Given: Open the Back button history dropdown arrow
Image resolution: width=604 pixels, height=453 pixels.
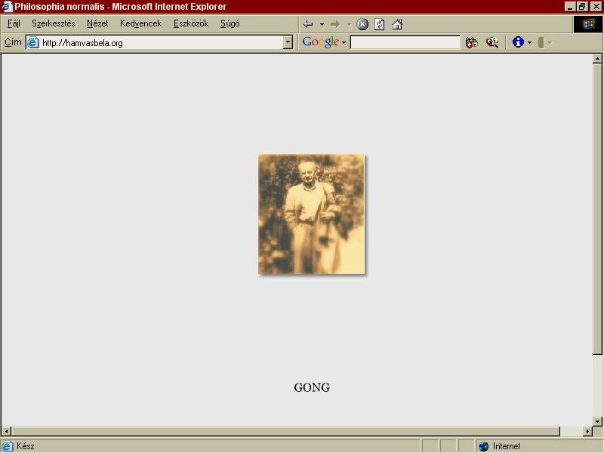Looking at the screenshot, I should (322, 24).
